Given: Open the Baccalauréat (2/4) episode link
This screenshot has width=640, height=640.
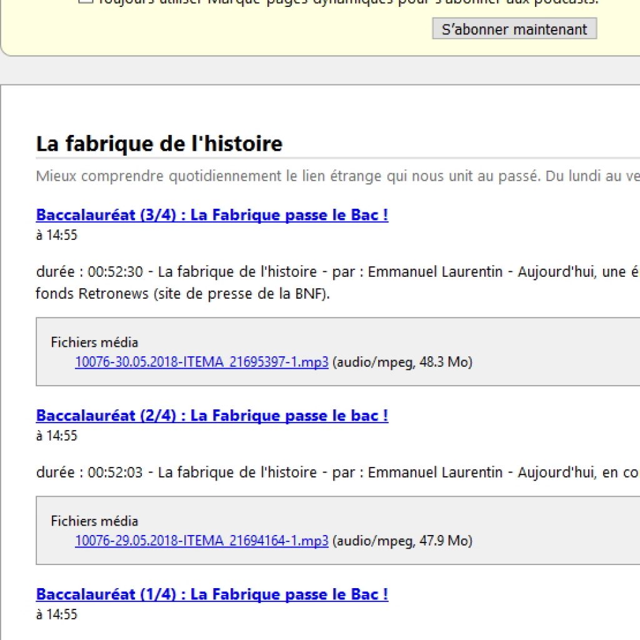Looking at the screenshot, I should 212,416.
